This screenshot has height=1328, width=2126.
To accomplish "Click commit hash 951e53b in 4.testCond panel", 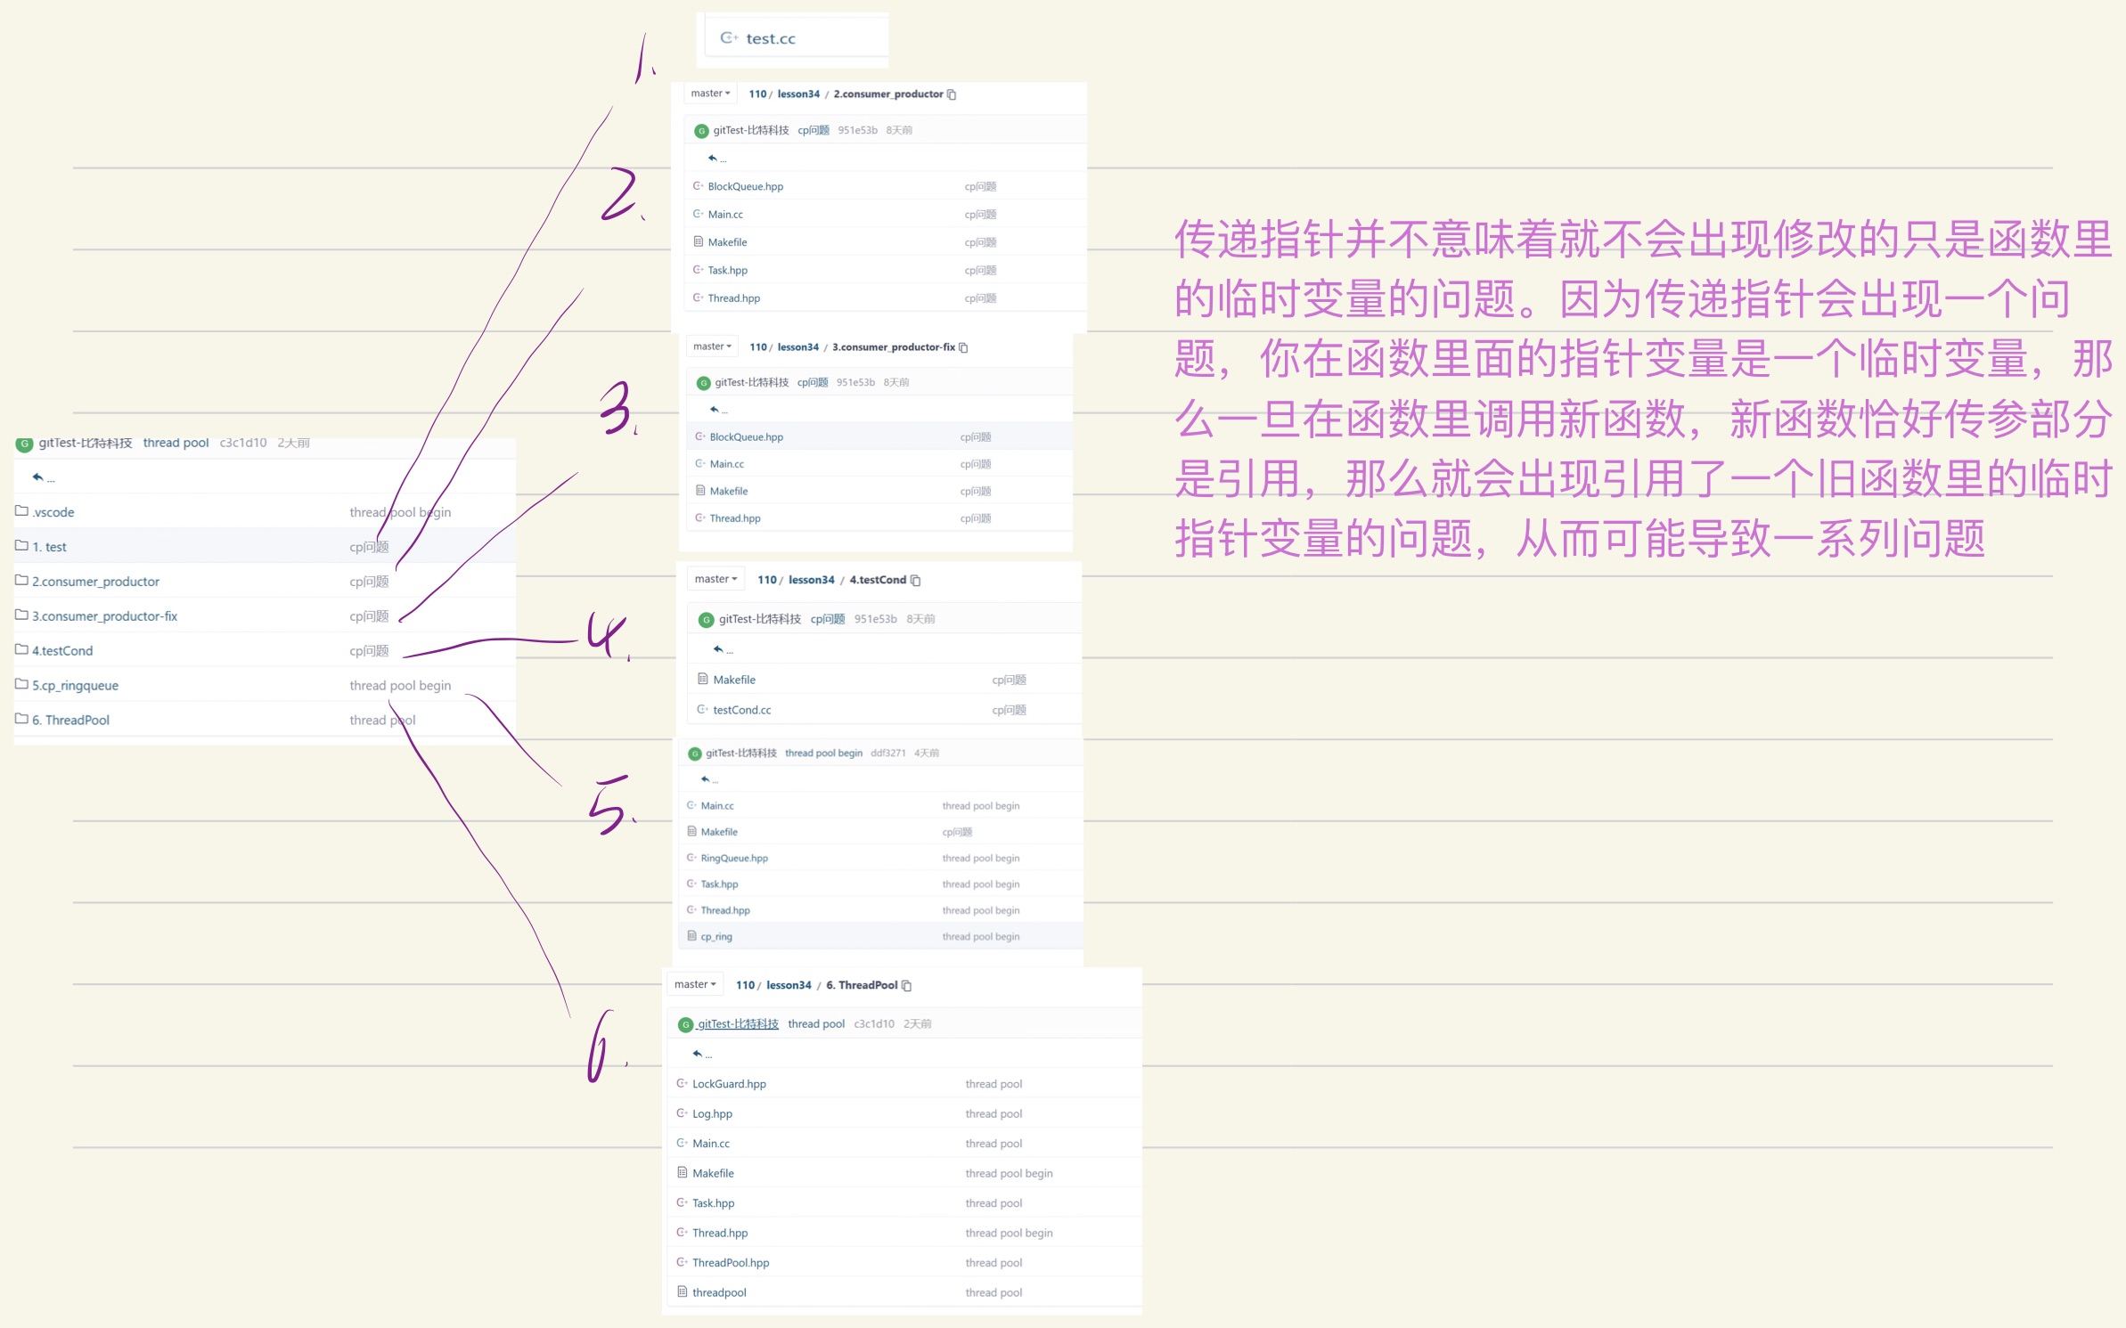I will pyautogui.click(x=875, y=619).
